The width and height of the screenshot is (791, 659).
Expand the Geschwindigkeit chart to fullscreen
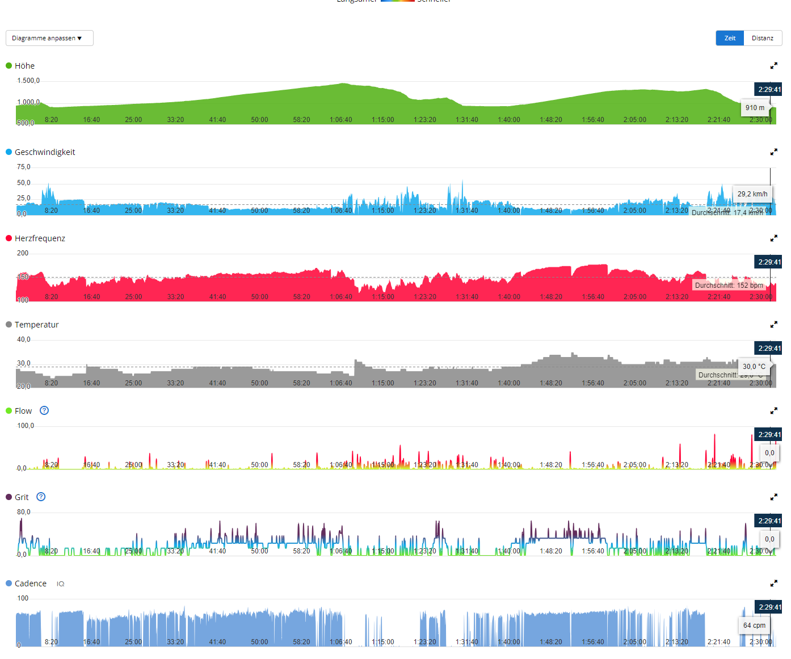pos(773,152)
